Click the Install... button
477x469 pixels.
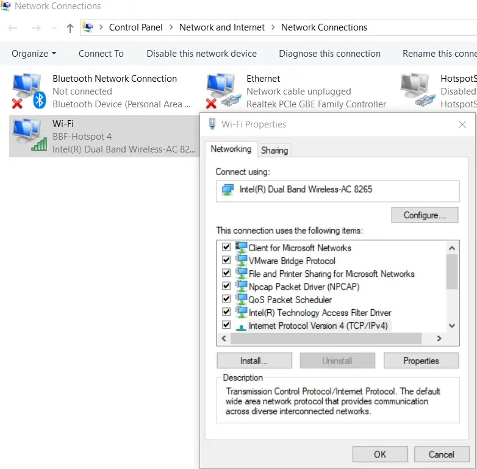[x=254, y=360]
